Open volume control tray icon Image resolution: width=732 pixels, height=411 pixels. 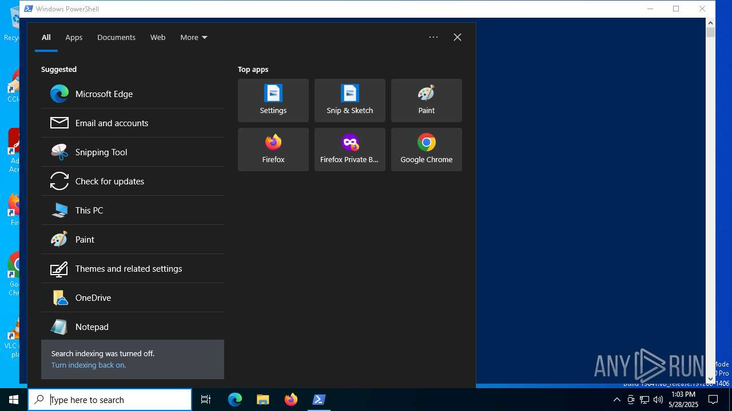658,400
